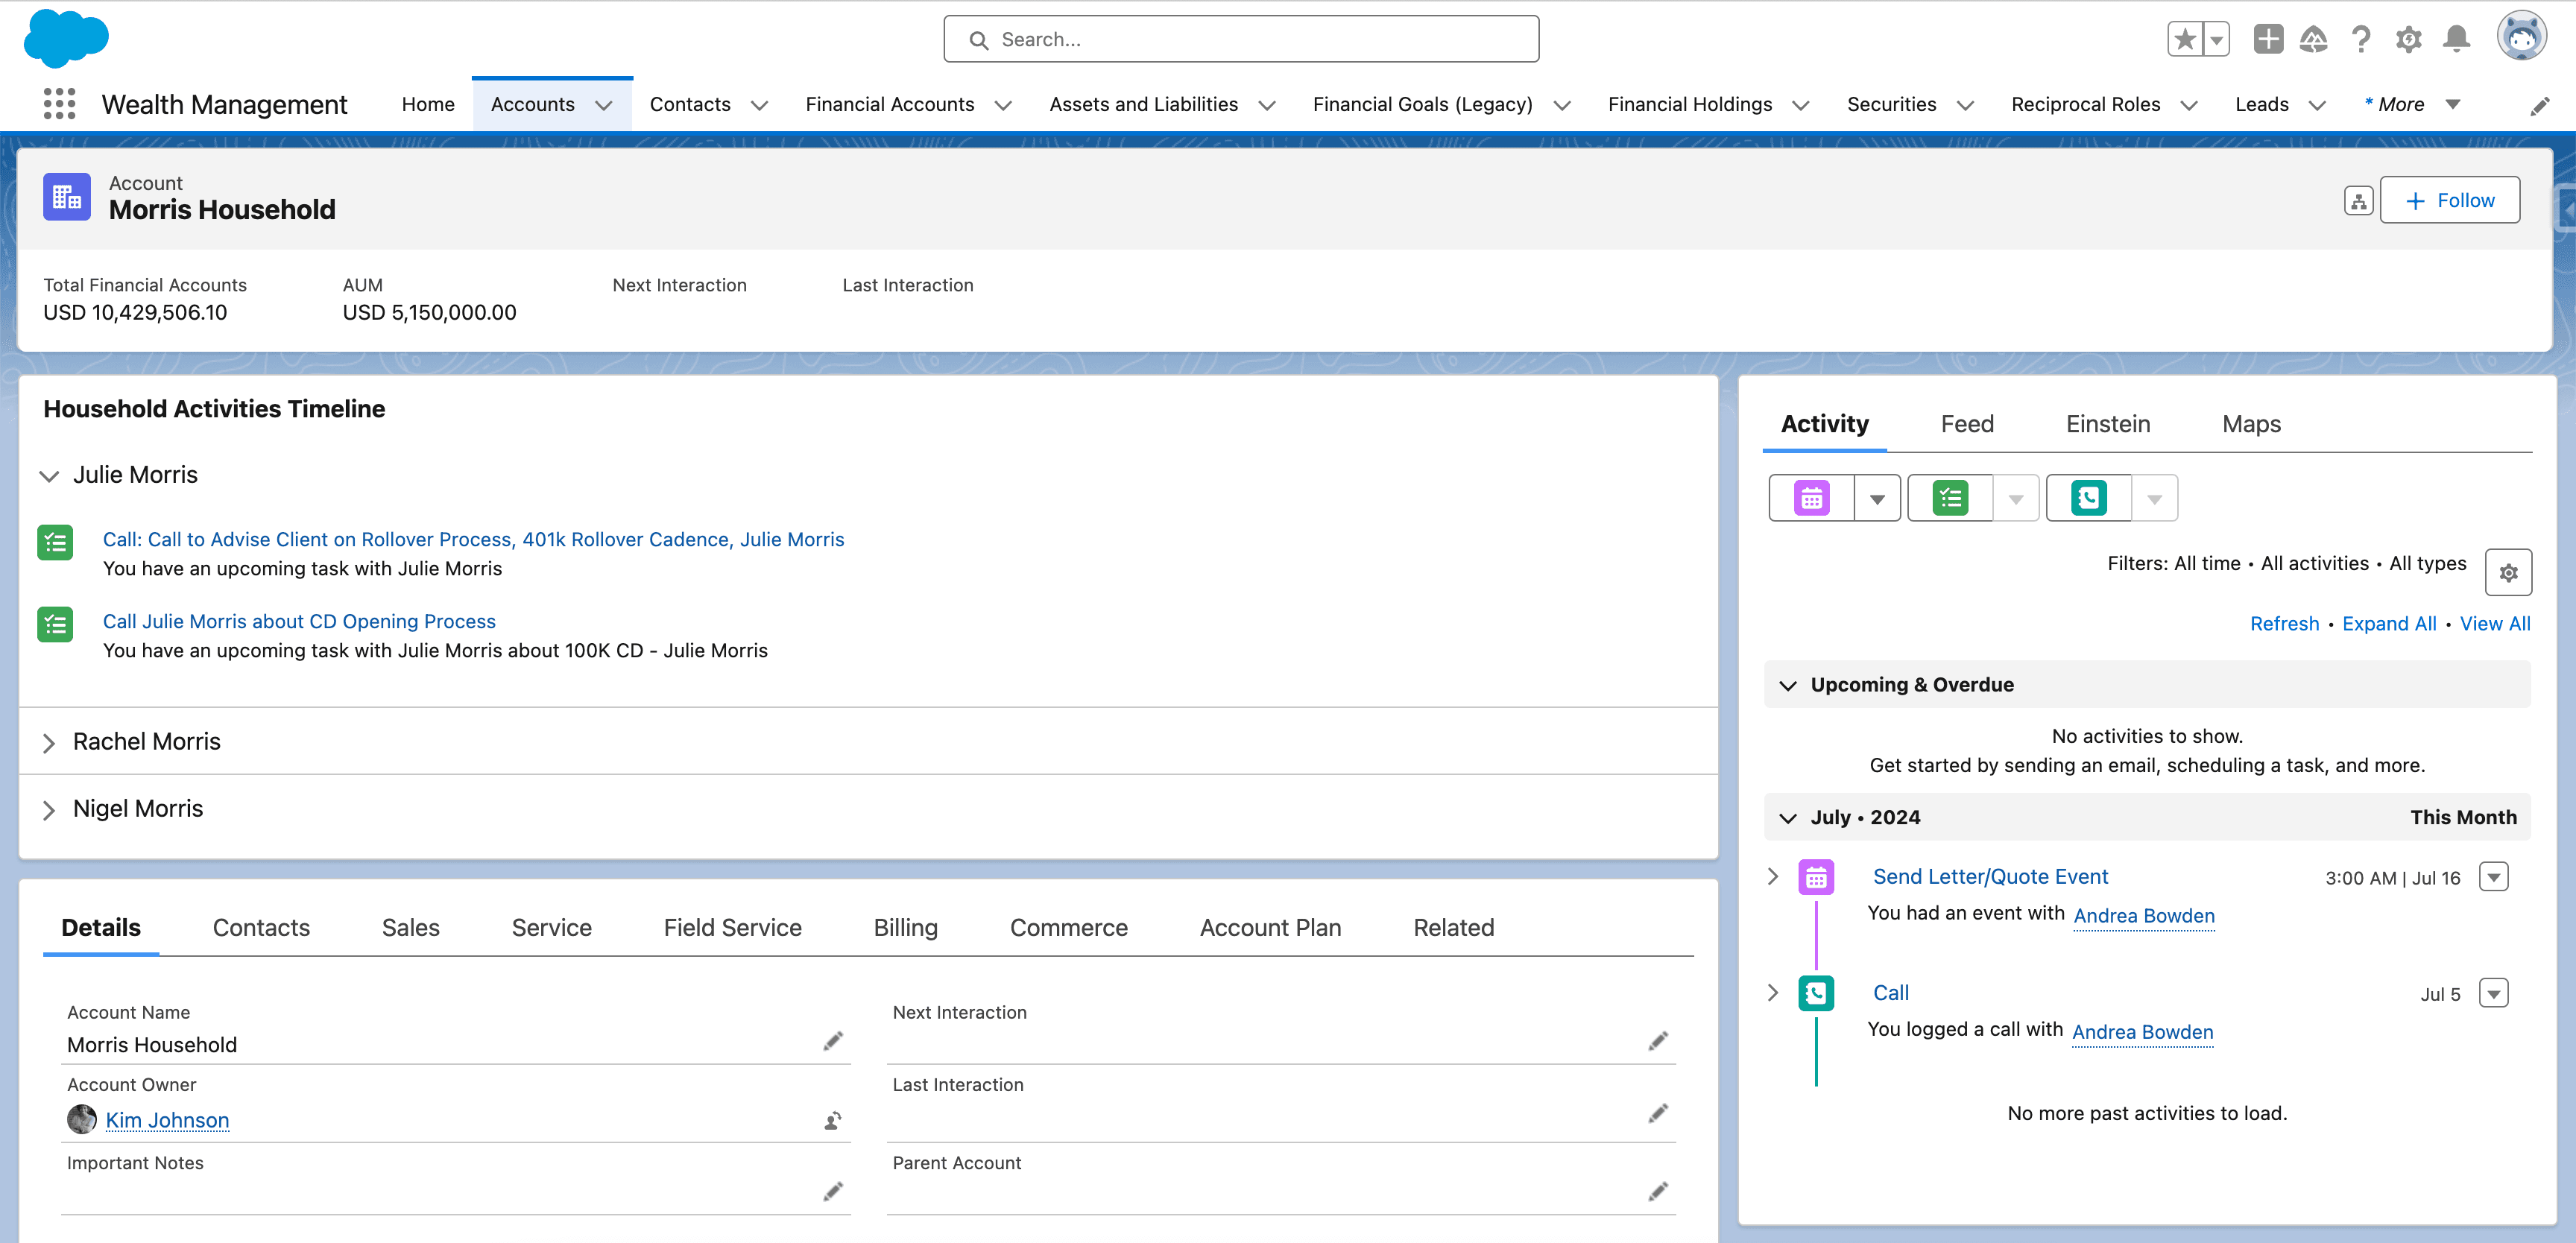
Task: Open the 401k Rollover Cadence call link
Action: pos(473,539)
